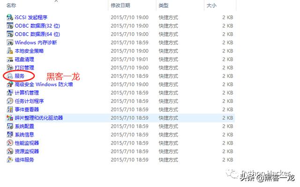
Task: Click the 2 KB size of 组件服务
Action: 228,160
